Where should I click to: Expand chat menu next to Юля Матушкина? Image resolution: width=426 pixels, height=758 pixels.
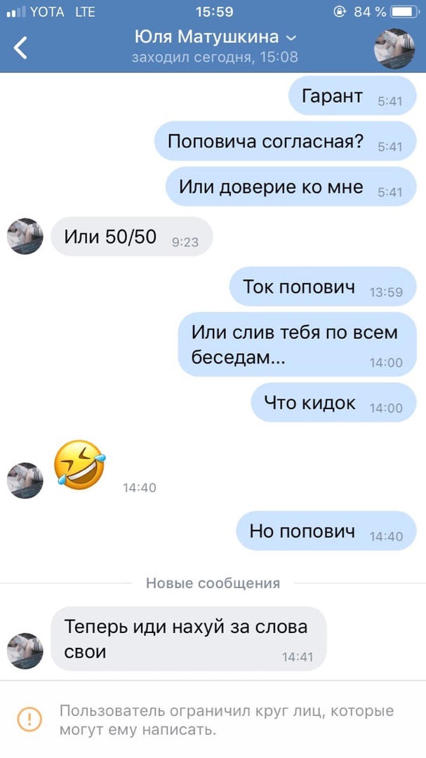coord(291,38)
